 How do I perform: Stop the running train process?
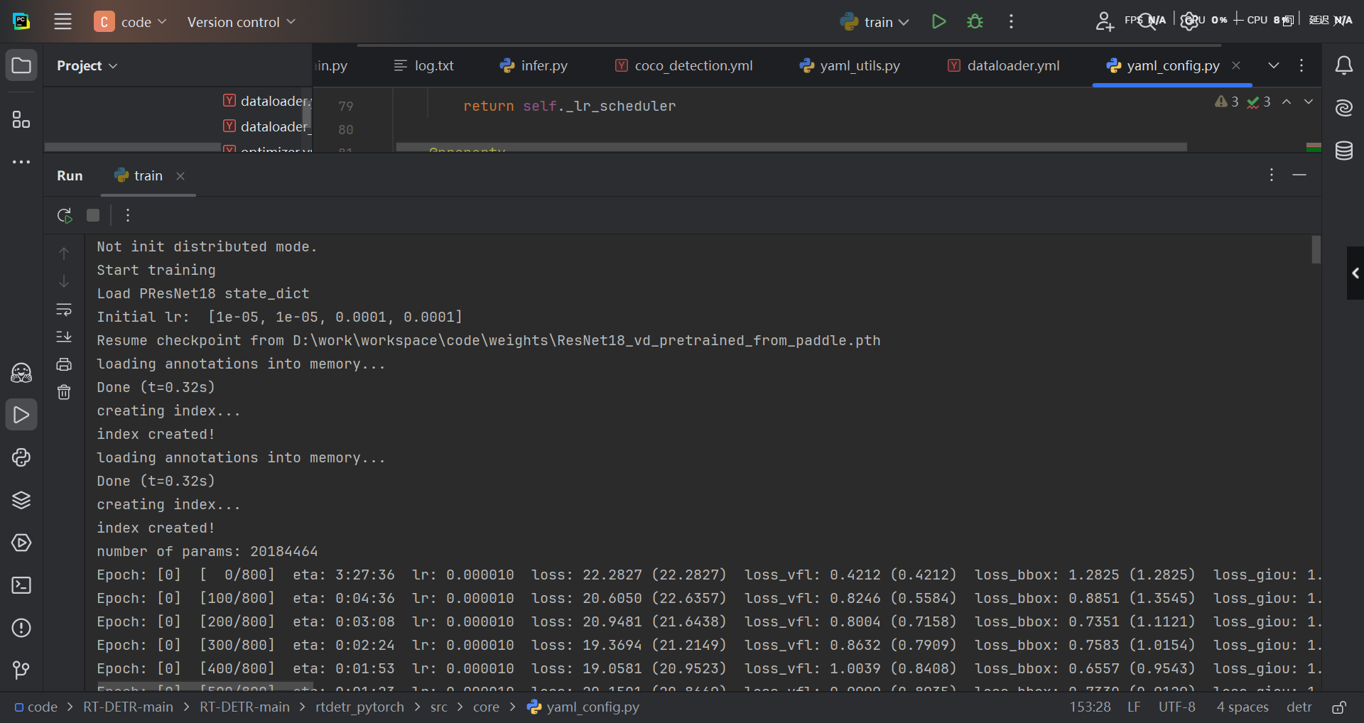tap(93, 215)
